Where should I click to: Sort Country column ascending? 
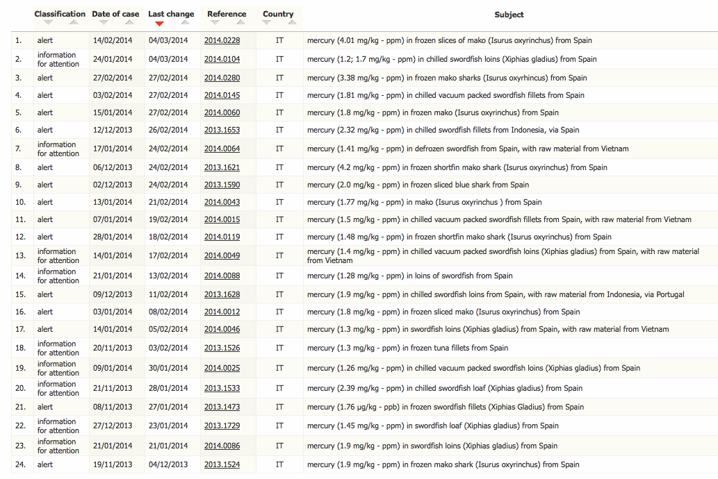[x=291, y=23]
